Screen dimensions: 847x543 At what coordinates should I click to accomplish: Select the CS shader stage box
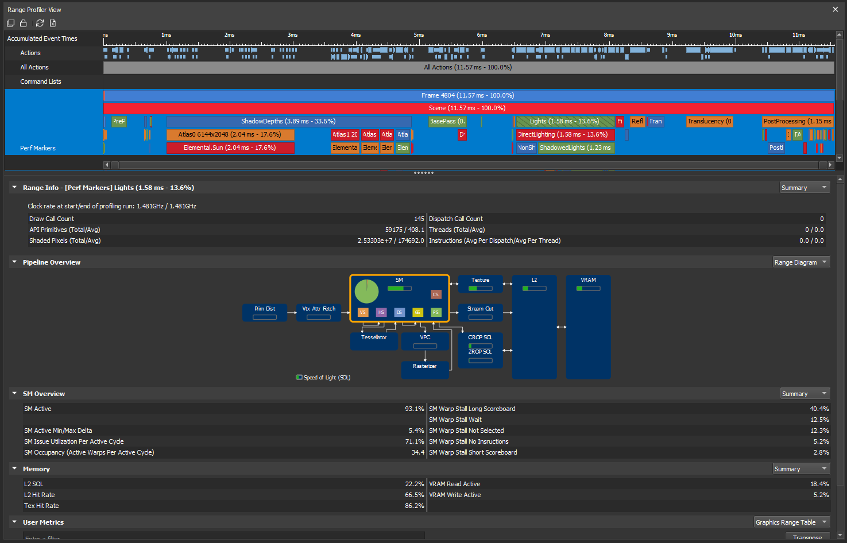[x=436, y=294]
